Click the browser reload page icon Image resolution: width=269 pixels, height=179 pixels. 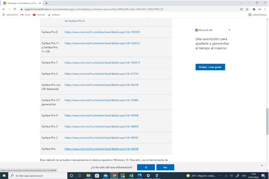pos(15,9)
